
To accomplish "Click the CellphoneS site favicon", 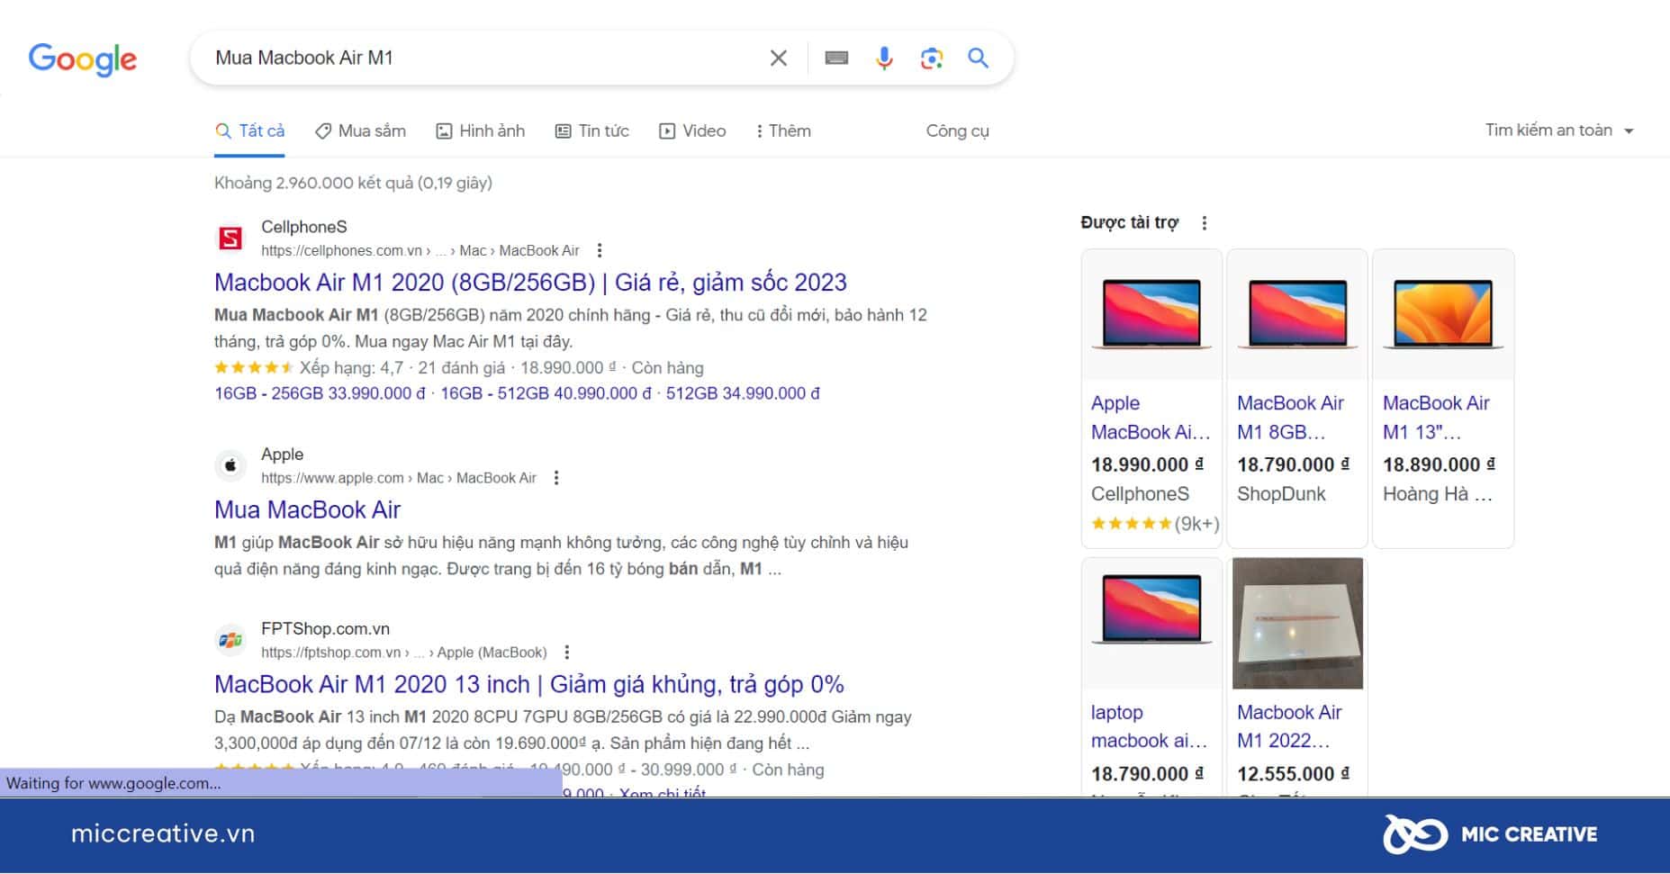I will pos(230,239).
